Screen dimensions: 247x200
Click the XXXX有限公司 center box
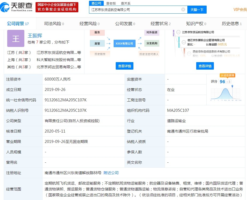(125, 43)
